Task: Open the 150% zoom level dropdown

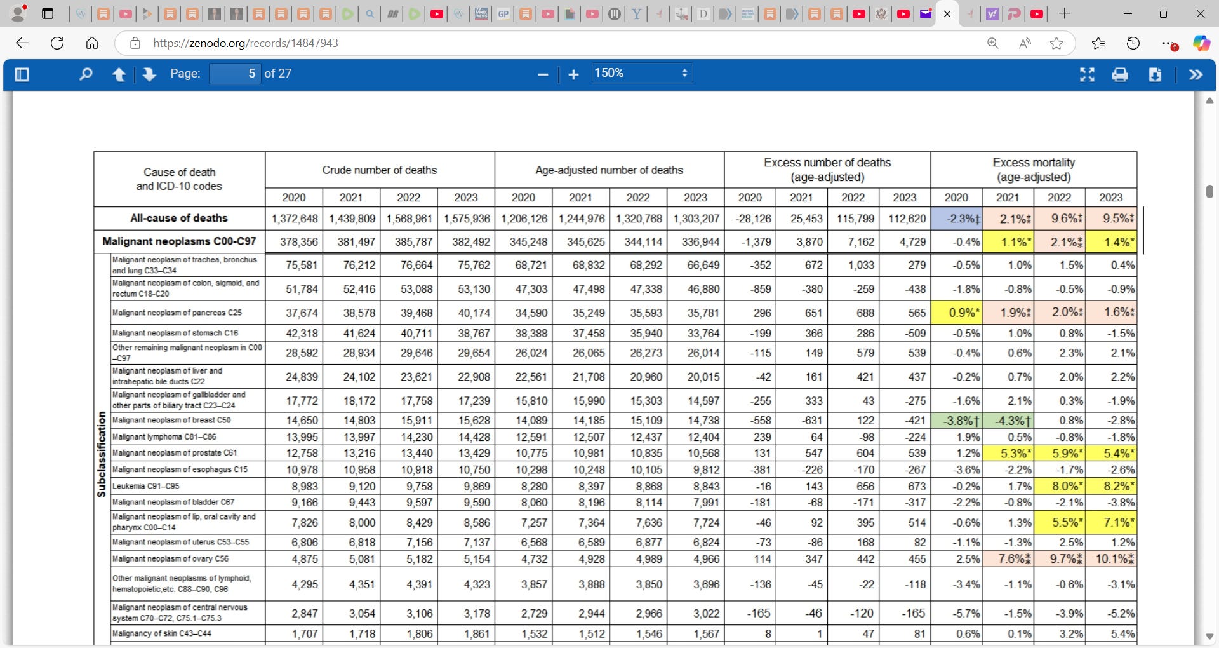Action: click(641, 73)
